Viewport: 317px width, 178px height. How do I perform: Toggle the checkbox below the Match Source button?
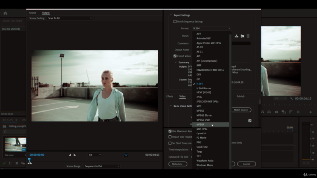click(x=250, y=121)
